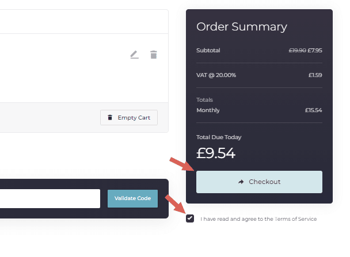The image size is (350, 257).
Task: Click the arrow icon on the Checkout button
Action: click(x=241, y=182)
